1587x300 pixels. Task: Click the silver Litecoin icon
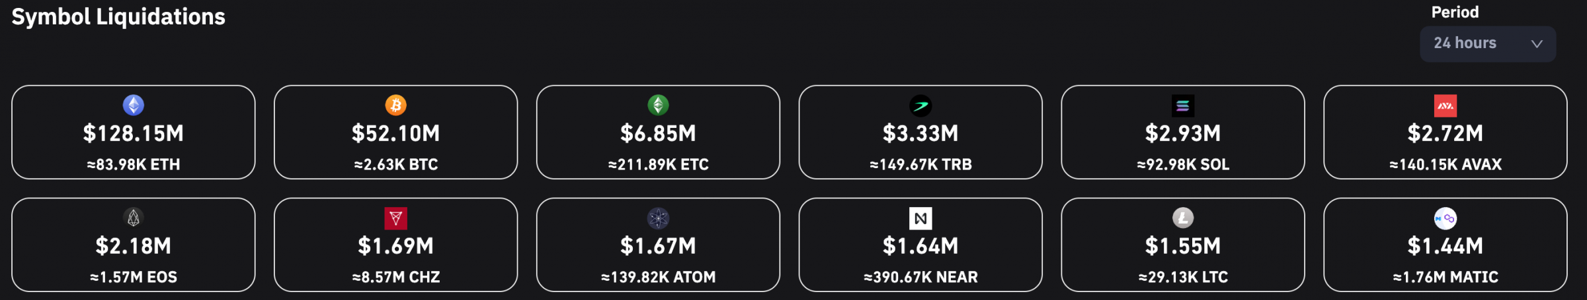[x=1183, y=218]
